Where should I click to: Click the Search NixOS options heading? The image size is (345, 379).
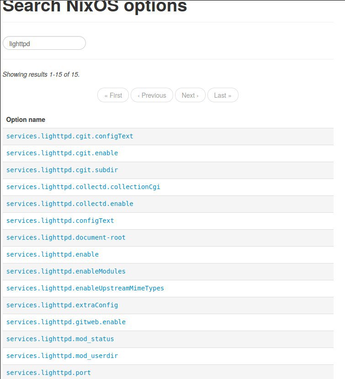tap(95, 6)
